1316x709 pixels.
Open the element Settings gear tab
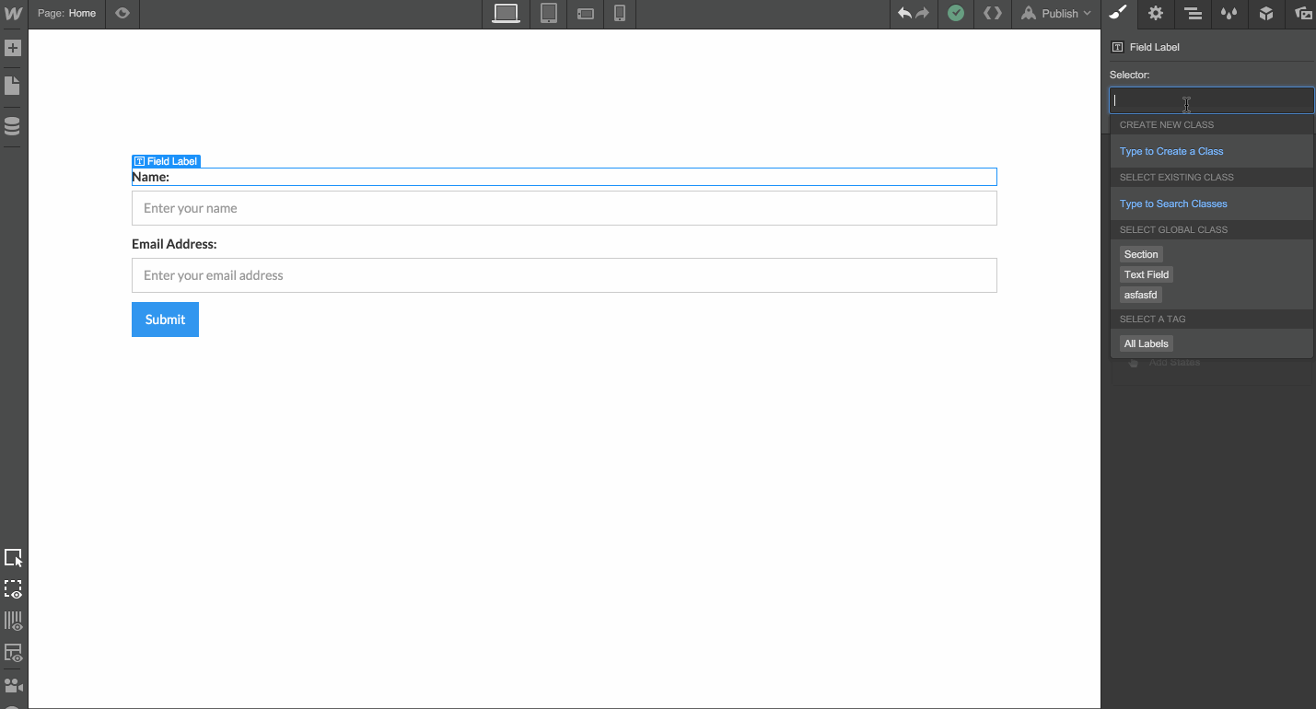[x=1155, y=14]
